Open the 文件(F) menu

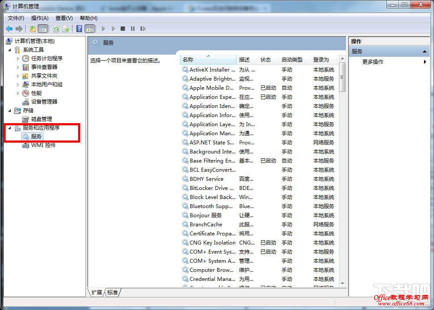(x=16, y=18)
